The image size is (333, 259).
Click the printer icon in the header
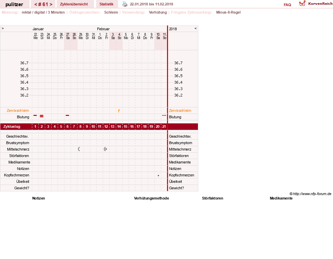tap(125, 4)
